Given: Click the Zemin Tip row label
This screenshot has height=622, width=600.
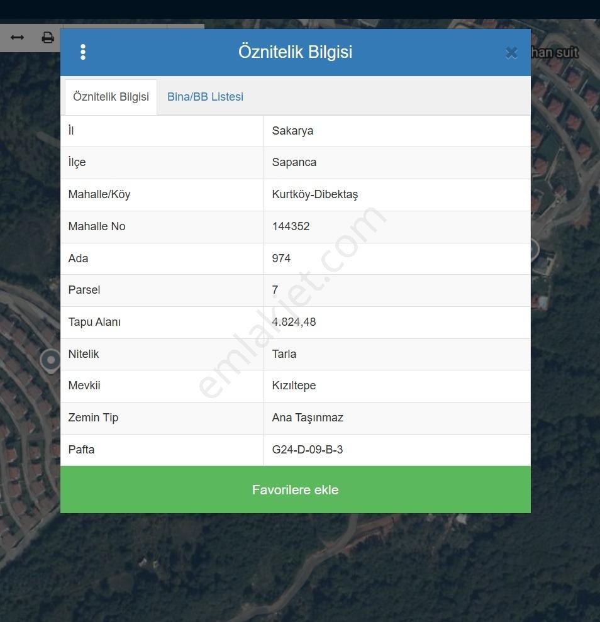Looking at the screenshot, I should pos(93,418).
